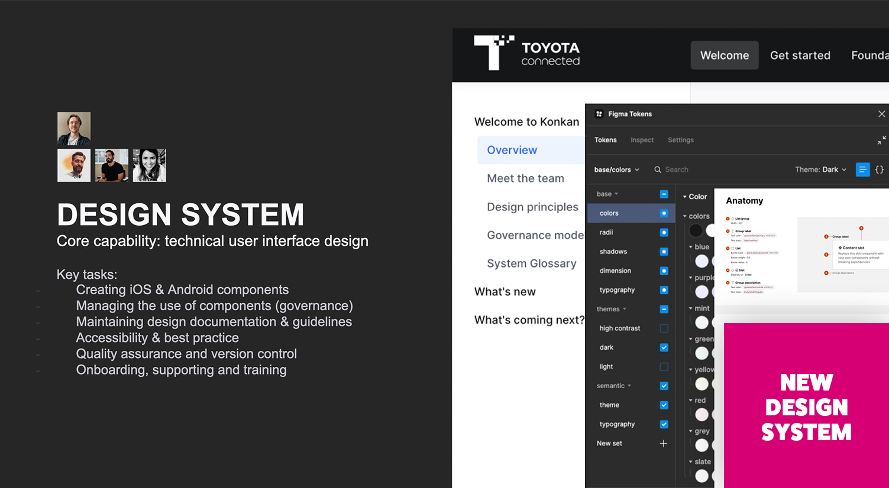Viewport: 889px width, 488px height.
Task: Open the Theme: Dark dropdown
Action: 820,170
